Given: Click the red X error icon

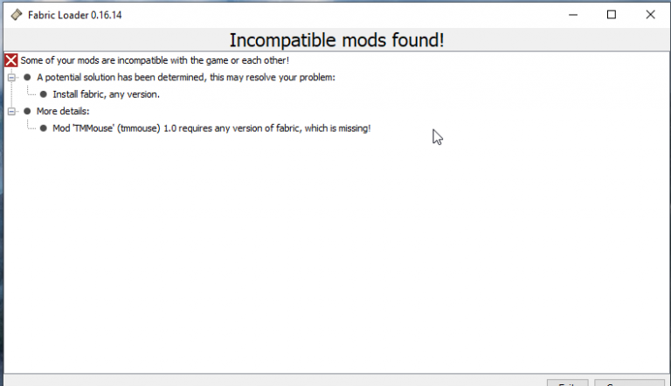Looking at the screenshot, I should [11, 60].
